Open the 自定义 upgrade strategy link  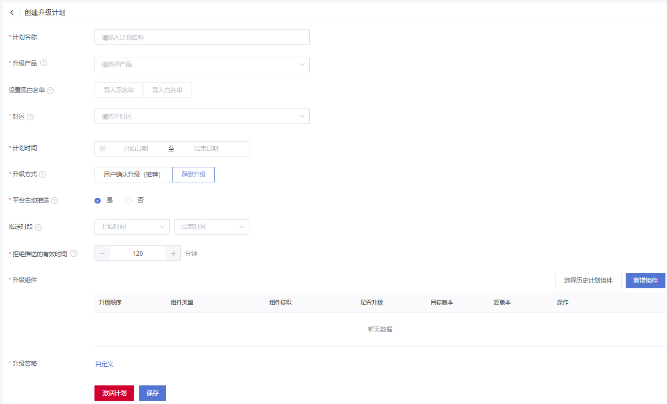(x=104, y=364)
